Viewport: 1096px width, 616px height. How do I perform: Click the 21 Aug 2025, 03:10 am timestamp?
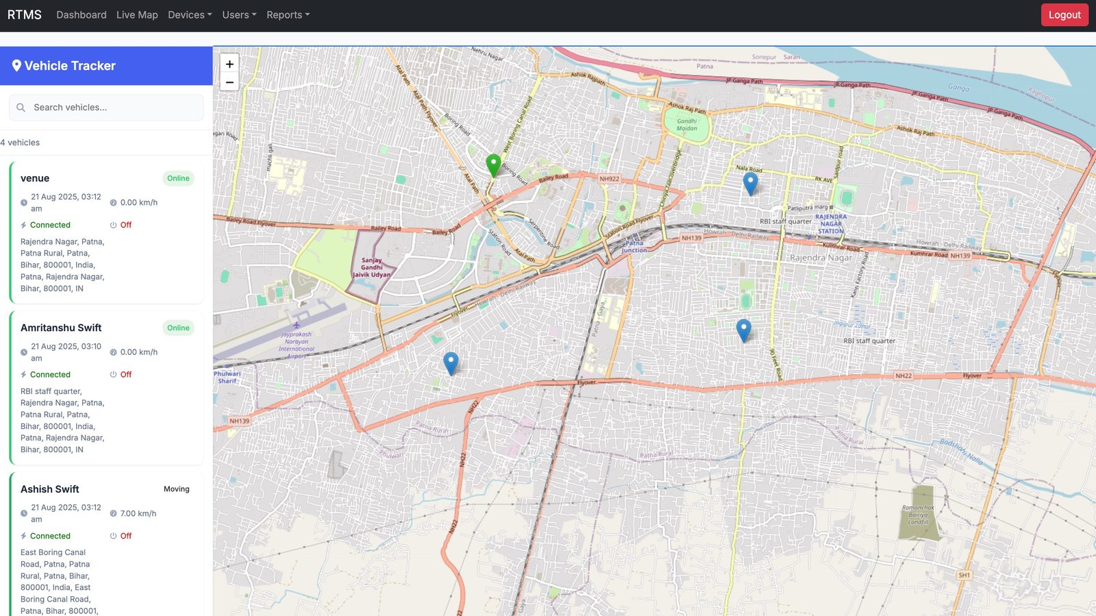(66, 352)
